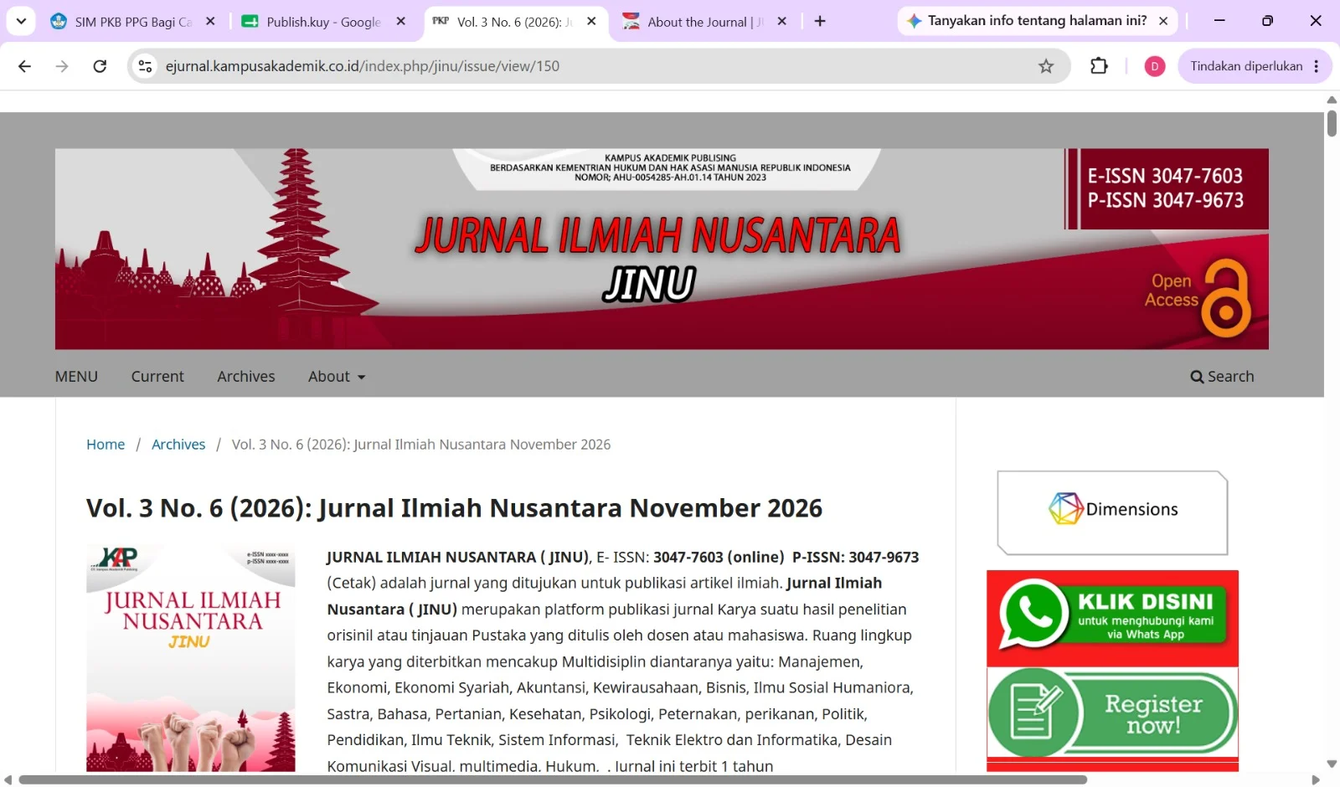
Task: Open the tab search chevron button
Action: (x=21, y=21)
